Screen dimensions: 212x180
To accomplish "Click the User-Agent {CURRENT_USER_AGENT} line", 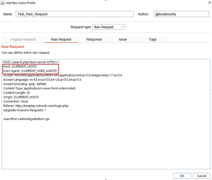I will 30,71.
